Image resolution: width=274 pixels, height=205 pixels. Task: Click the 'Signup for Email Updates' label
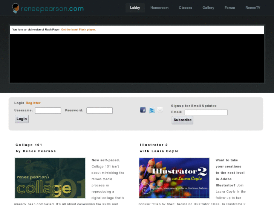tap(194, 106)
